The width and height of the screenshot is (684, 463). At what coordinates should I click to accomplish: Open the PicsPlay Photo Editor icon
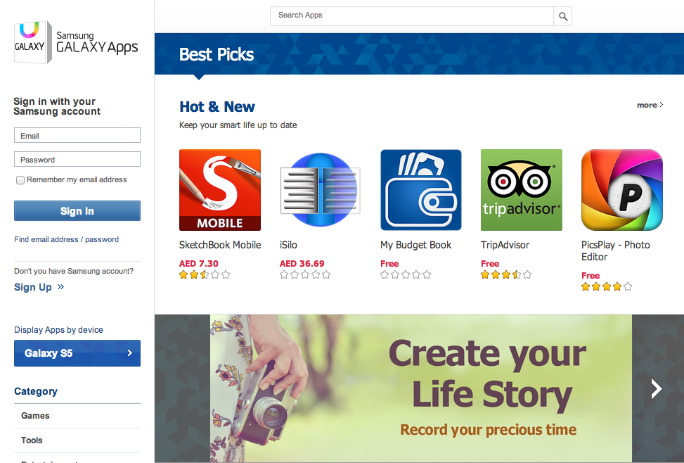tap(622, 190)
